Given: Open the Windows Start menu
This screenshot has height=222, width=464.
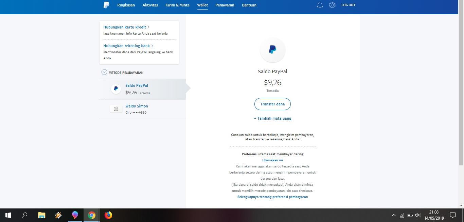Looking at the screenshot, I should (x=8, y=215).
